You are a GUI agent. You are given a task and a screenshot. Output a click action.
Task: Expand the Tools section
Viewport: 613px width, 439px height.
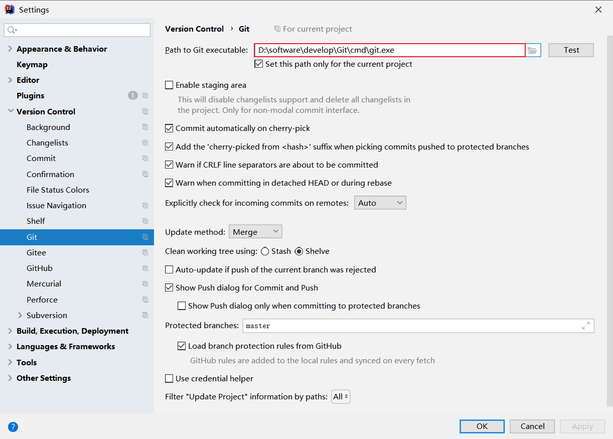point(11,362)
